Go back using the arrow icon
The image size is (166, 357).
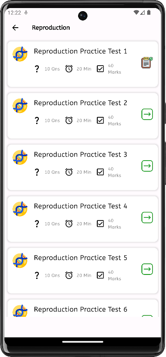[x=15, y=28]
